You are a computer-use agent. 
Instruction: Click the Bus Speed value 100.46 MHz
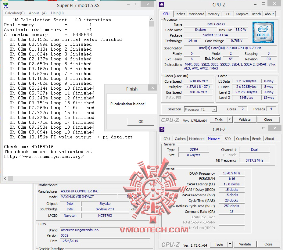pyautogui.click(x=198, y=92)
